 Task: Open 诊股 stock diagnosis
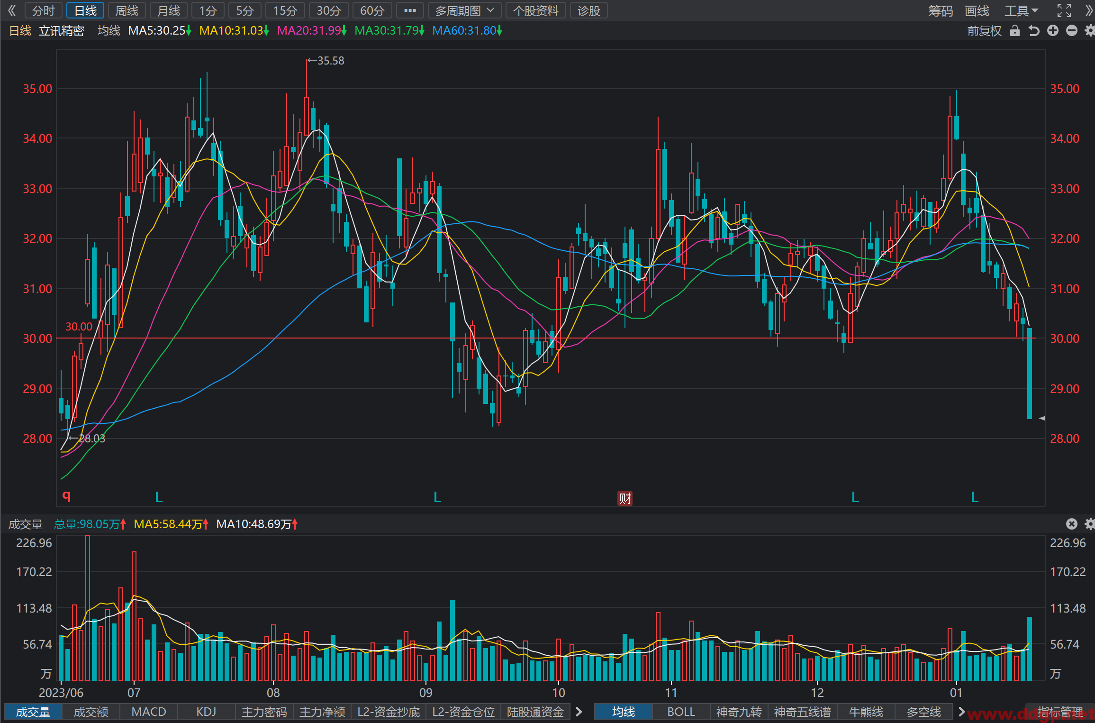pos(589,10)
